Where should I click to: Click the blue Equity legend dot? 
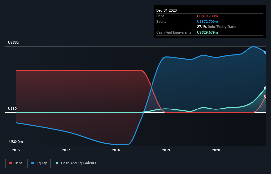coord(33,163)
